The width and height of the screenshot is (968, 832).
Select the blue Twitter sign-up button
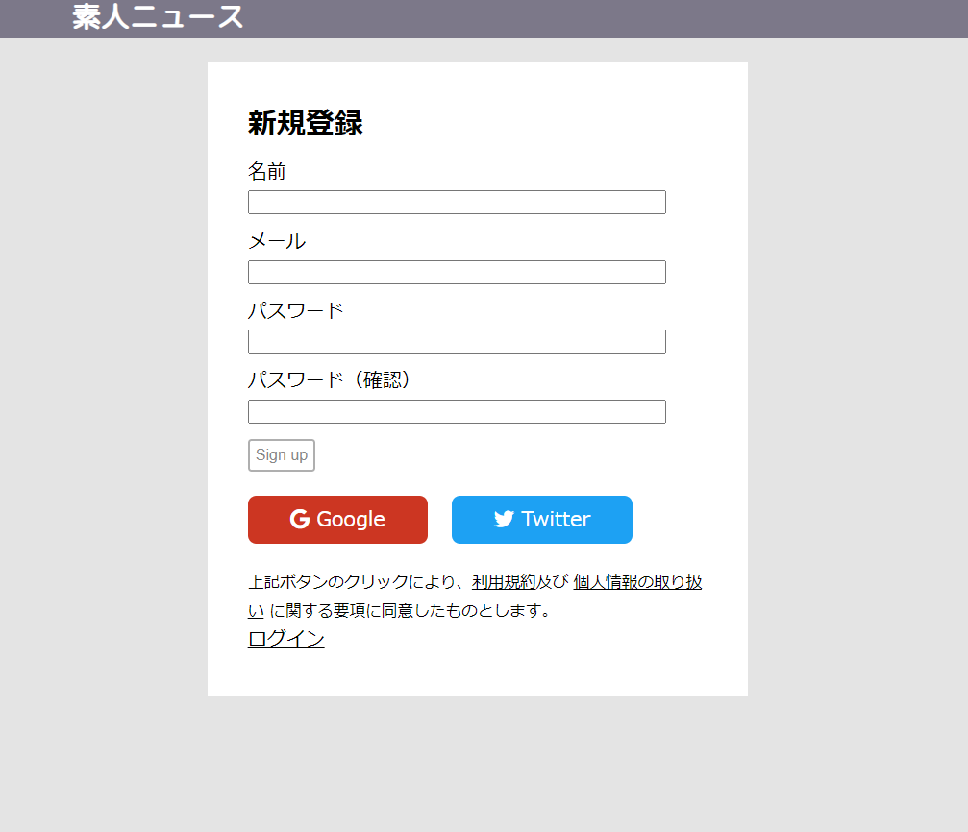tap(541, 519)
